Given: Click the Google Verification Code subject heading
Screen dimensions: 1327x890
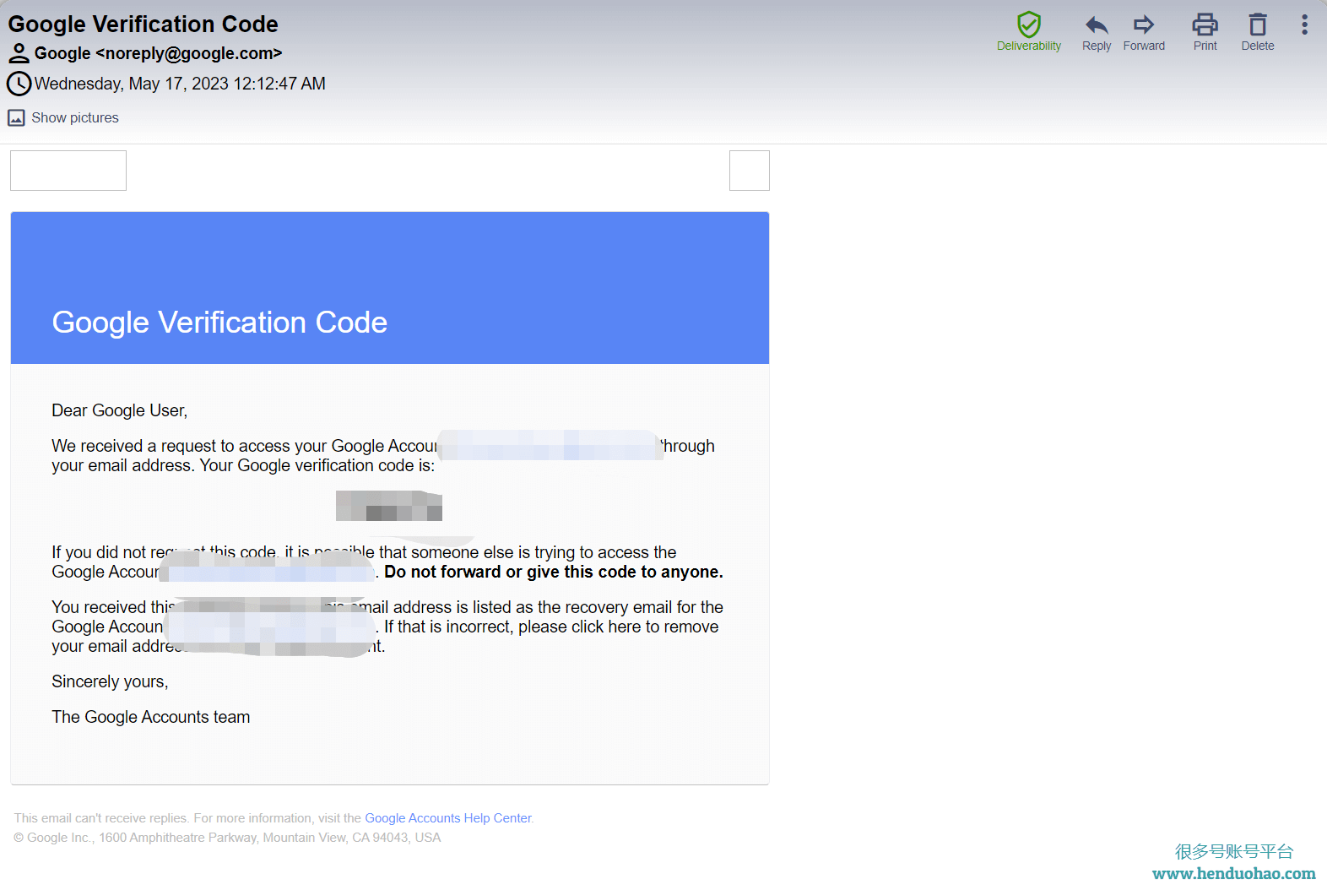Looking at the screenshot, I should [144, 24].
